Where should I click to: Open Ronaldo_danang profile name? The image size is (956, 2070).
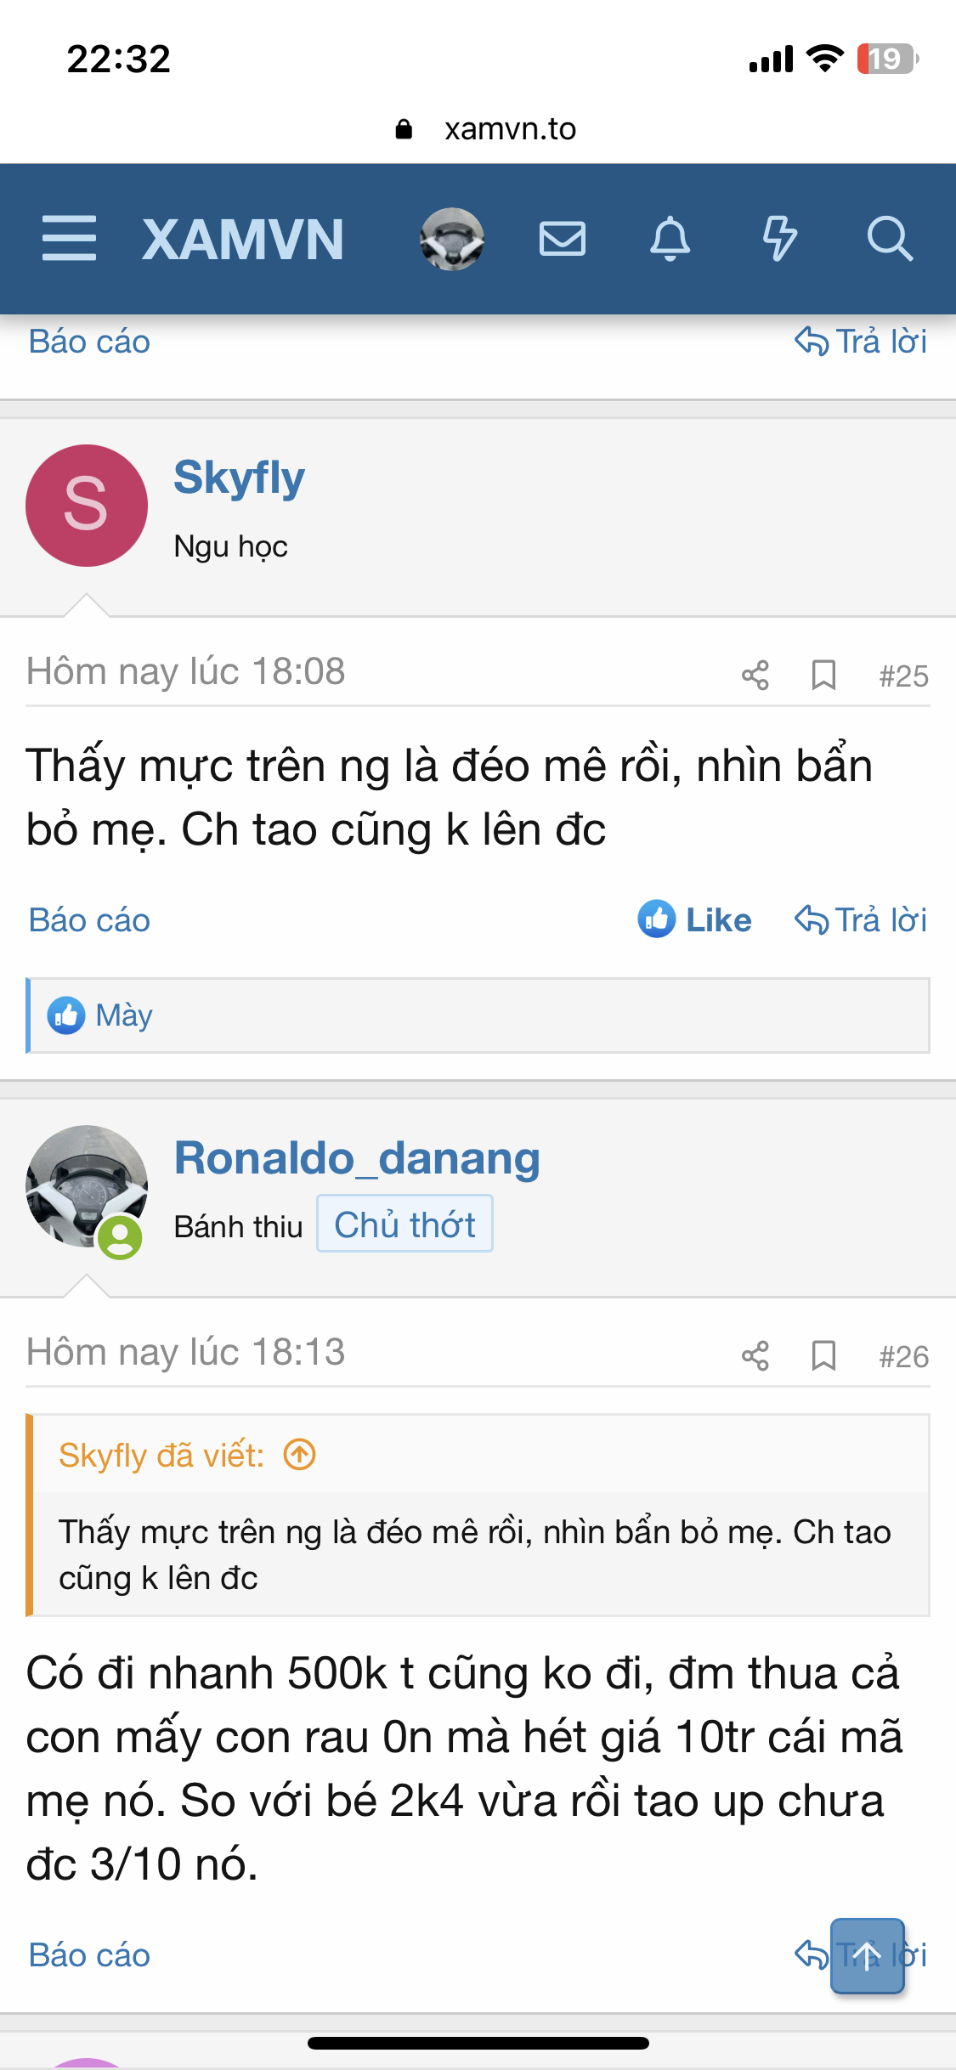(357, 1158)
